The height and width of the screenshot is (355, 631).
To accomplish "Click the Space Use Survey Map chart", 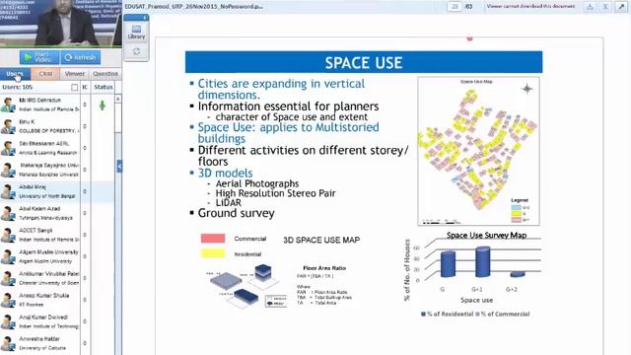I will coord(472,274).
